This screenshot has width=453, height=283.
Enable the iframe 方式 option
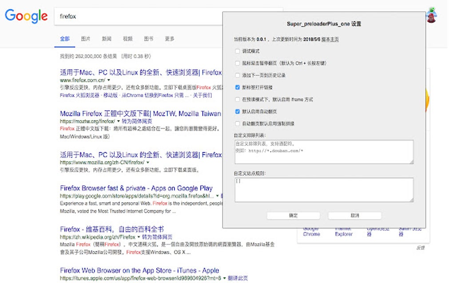click(237, 99)
